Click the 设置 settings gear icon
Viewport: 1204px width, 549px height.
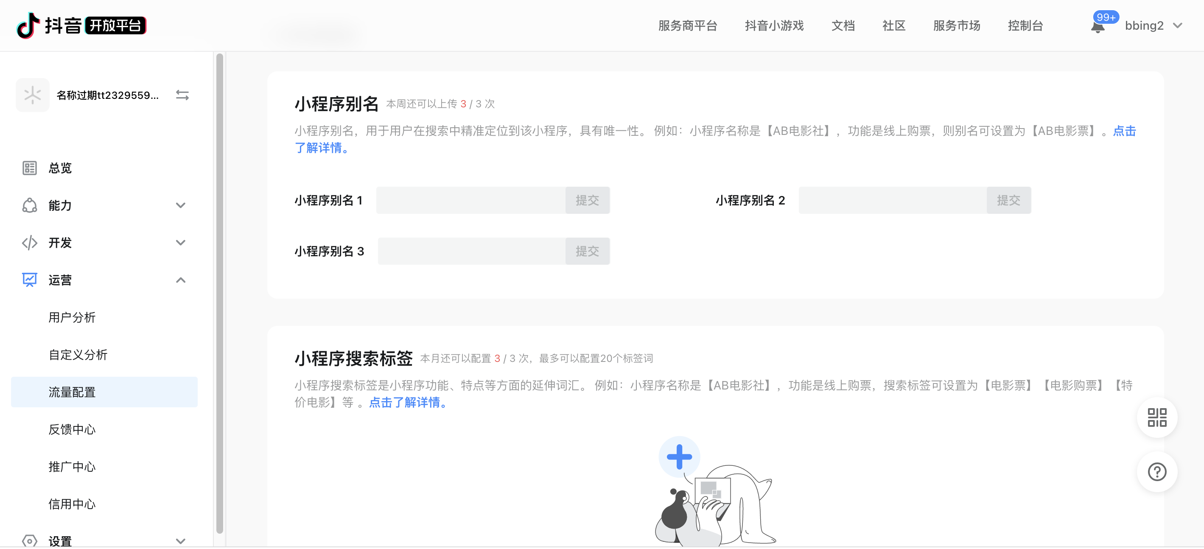(x=29, y=541)
